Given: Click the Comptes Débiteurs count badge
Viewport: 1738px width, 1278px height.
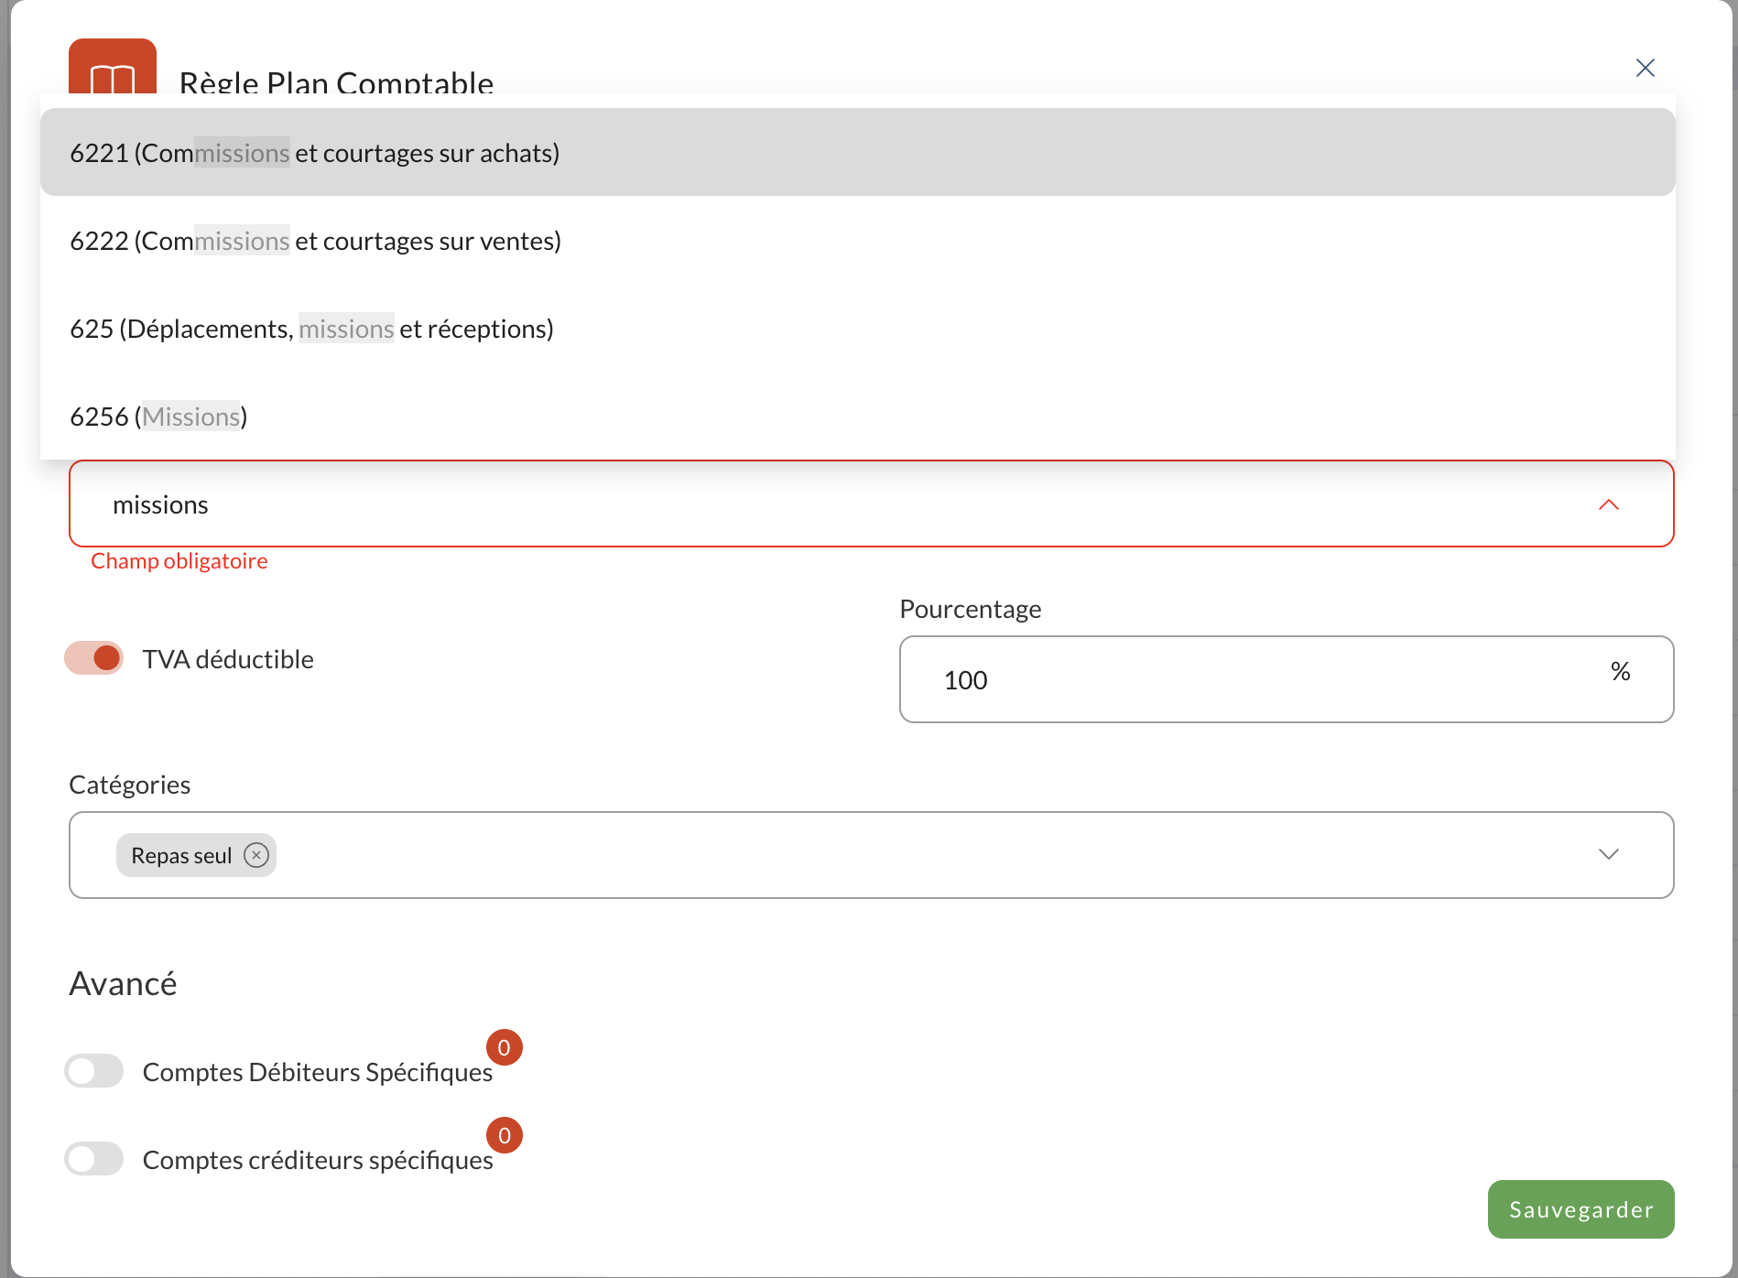Looking at the screenshot, I should 504,1047.
